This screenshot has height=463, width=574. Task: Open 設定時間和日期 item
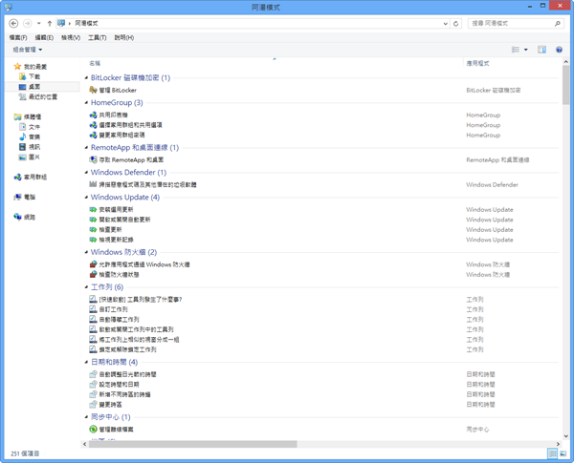114,385
